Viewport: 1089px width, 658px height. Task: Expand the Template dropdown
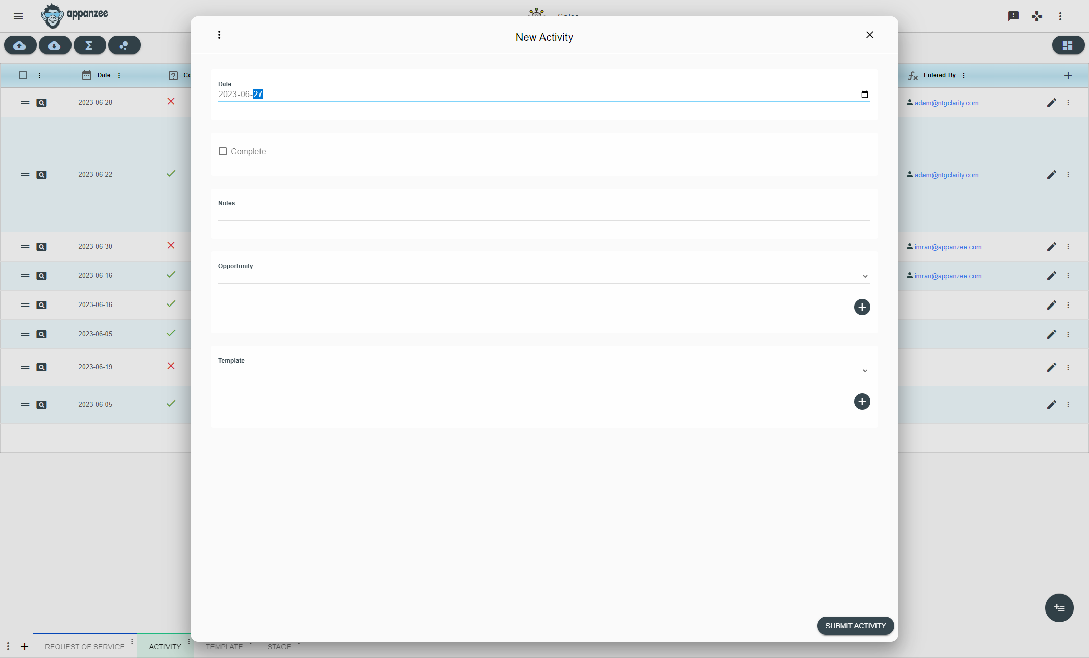(x=865, y=371)
